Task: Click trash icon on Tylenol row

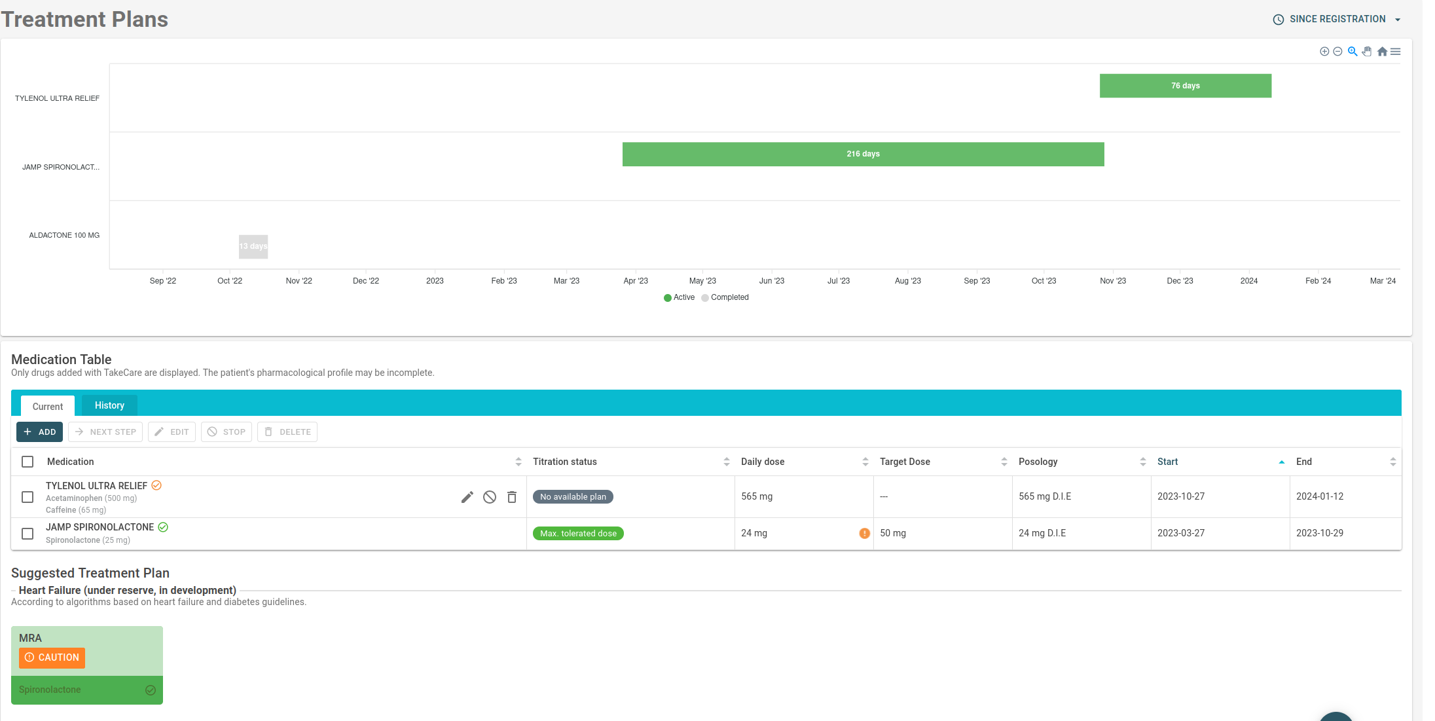Action: [512, 497]
